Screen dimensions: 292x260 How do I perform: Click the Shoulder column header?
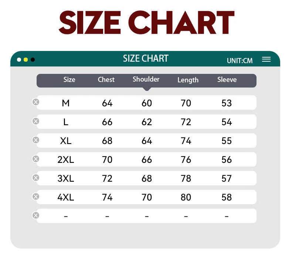click(x=146, y=79)
